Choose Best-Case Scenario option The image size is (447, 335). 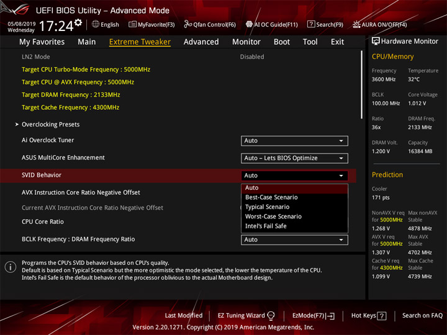294,197
